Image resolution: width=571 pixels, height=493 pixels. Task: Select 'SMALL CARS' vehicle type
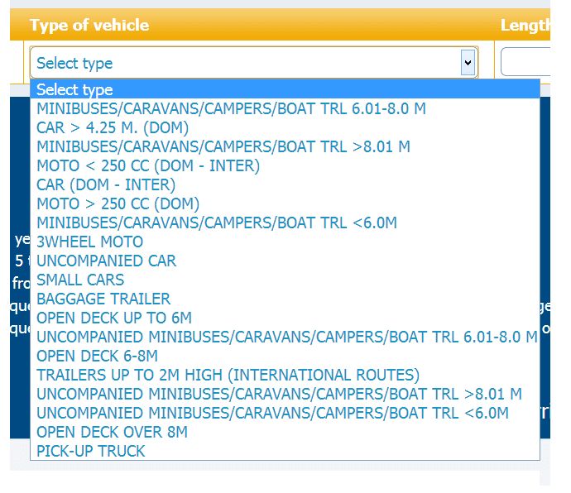click(80, 280)
